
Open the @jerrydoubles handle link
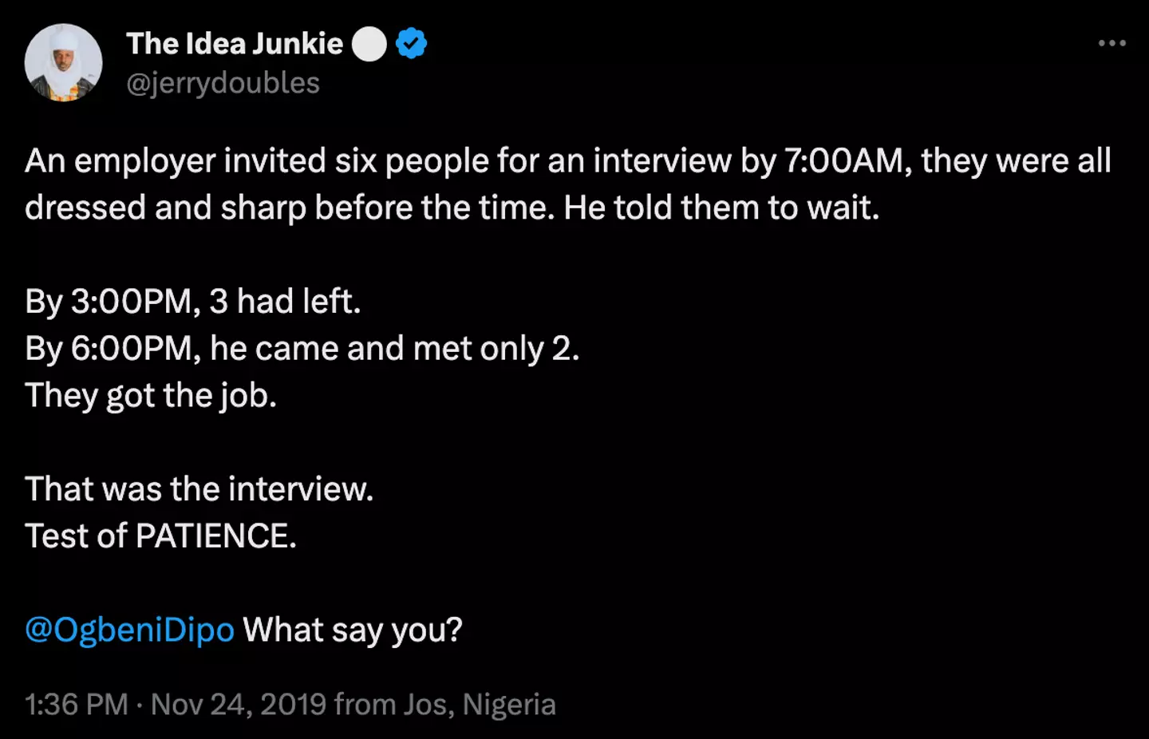(223, 83)
